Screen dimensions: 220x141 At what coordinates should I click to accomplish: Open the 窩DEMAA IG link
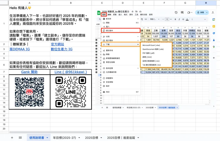[x=20, y=49]
